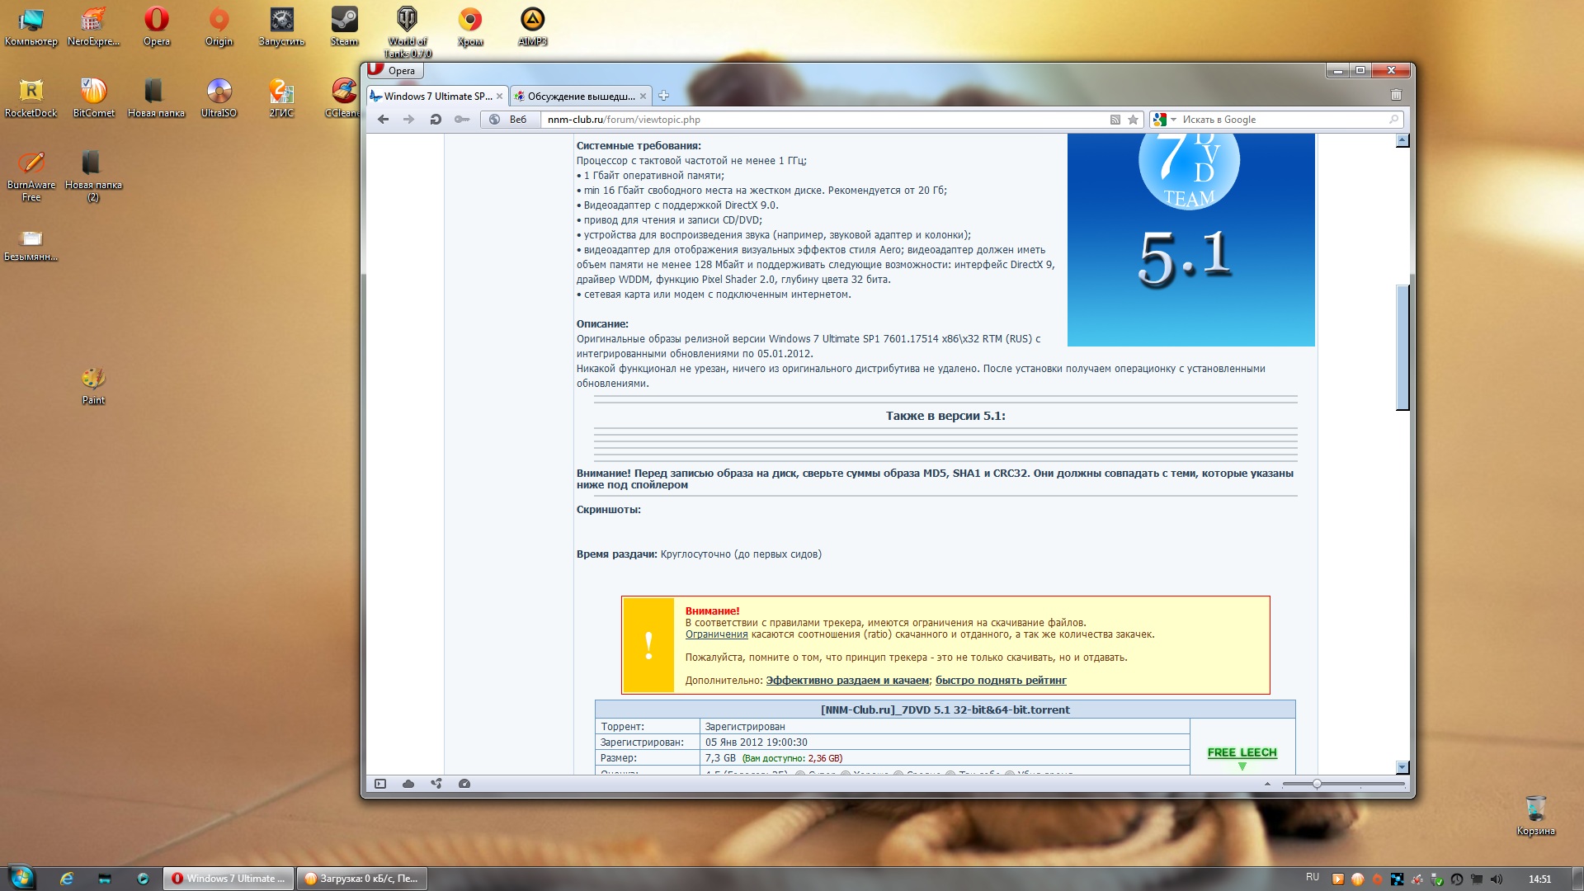Bookmark page with the star icon
Screen dimensions: 1584x891
click(x=1133, y=120)
